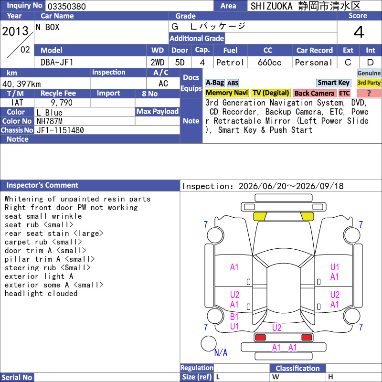Click the SHIZUOKA area value
This screenshot has width=382, height=382.
(x=306, y=6)
